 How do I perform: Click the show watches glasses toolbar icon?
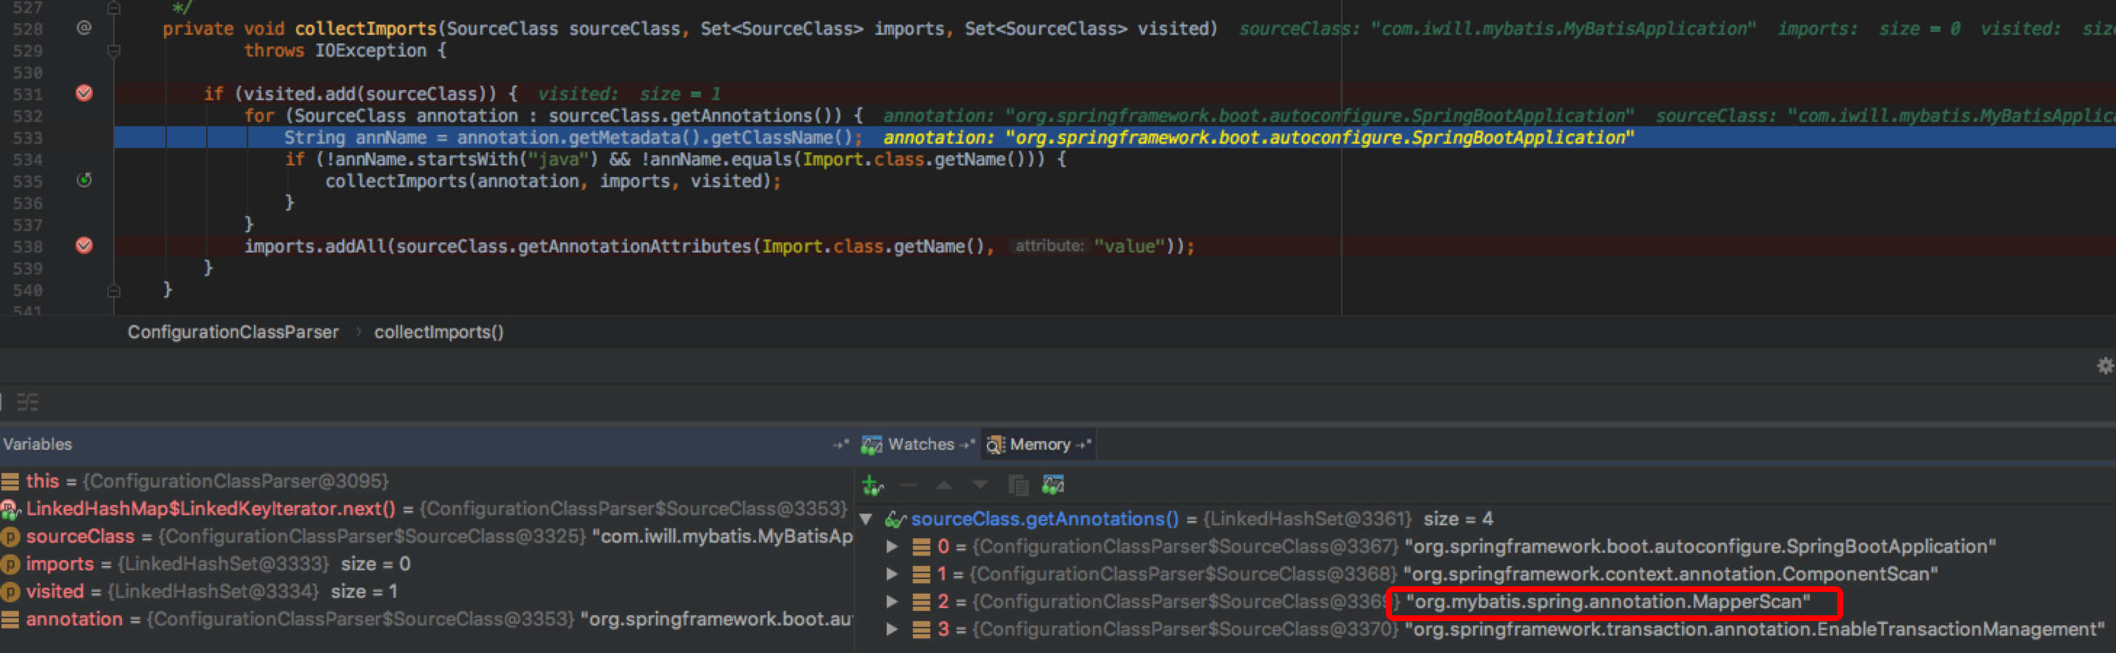pyautogui.click(x=1053, y=485)
